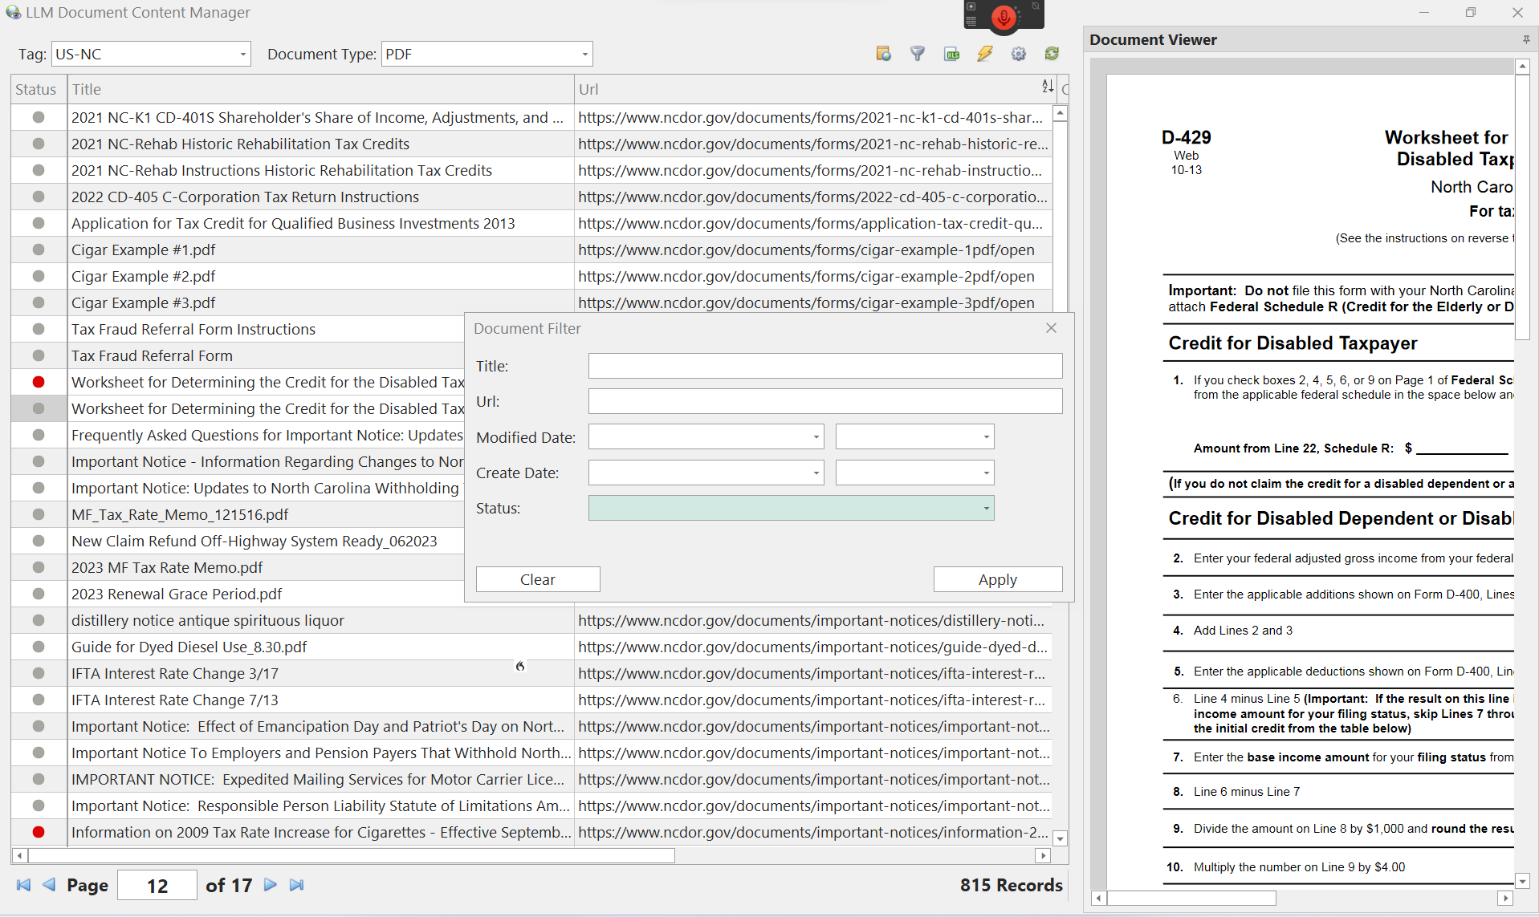Screen dimensions: 1539x917
Task: Open the settings gear in toolbar
Action: [1019, 54]
